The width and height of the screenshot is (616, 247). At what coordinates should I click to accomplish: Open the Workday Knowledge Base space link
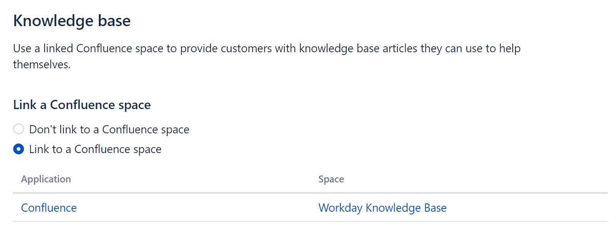point(383,208)
